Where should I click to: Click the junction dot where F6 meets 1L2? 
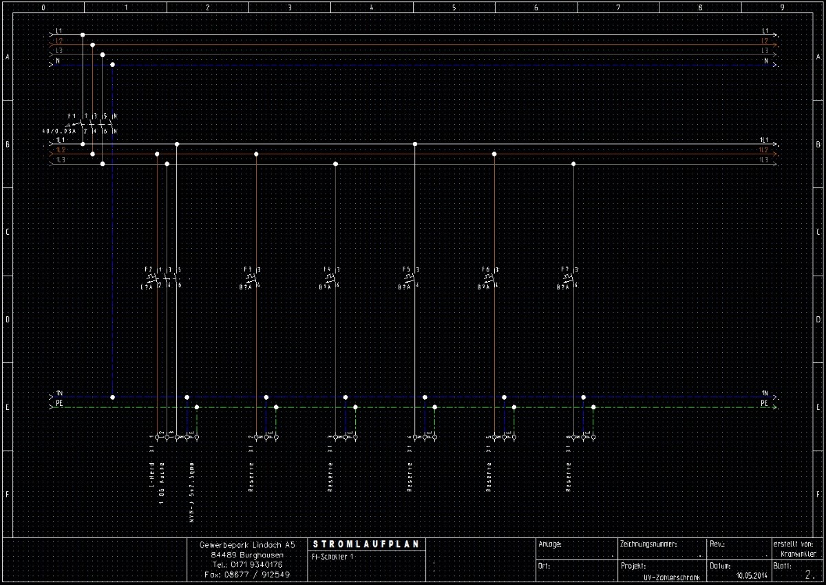(494, 154)
